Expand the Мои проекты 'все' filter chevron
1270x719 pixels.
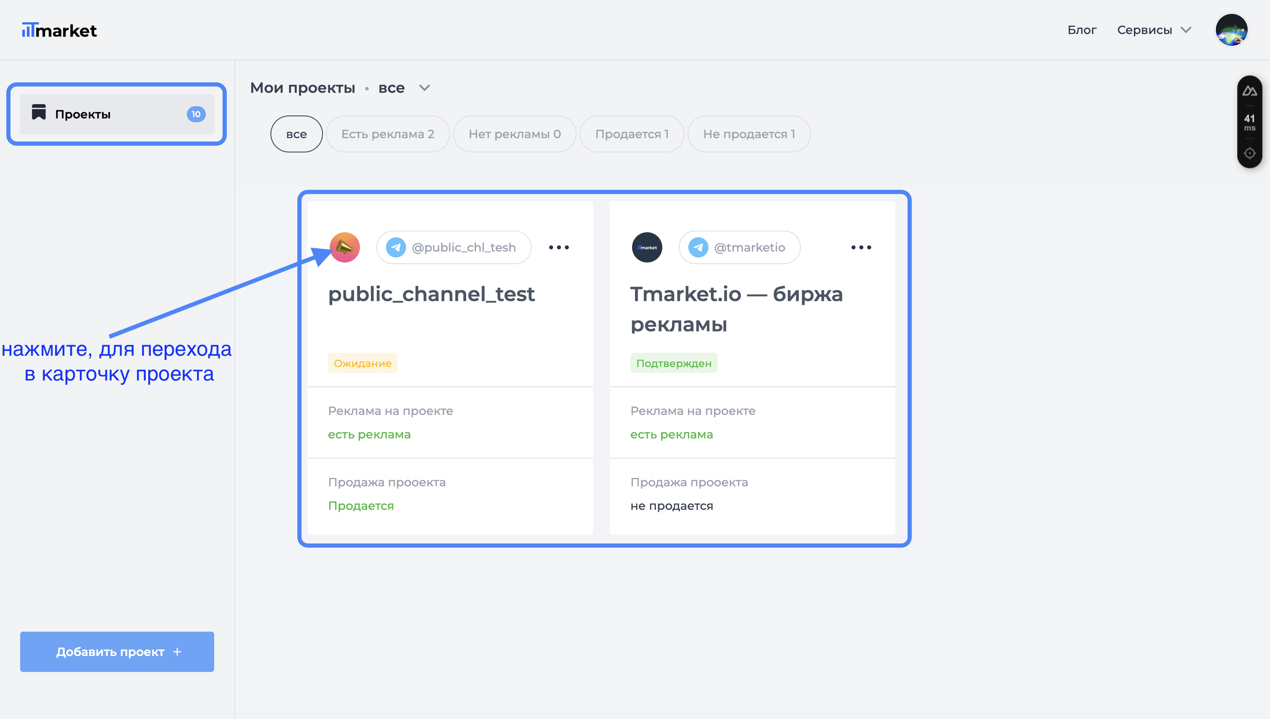click(x=424, y=88)
